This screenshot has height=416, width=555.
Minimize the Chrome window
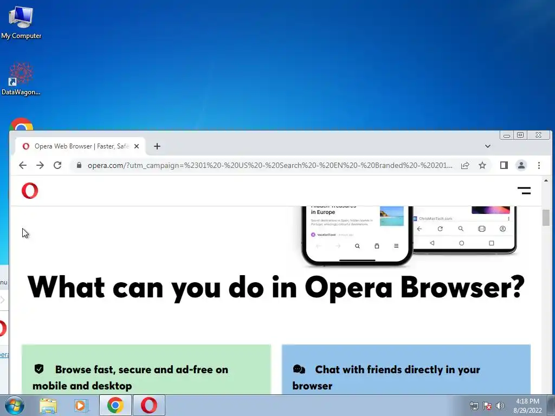click(507, 135)
